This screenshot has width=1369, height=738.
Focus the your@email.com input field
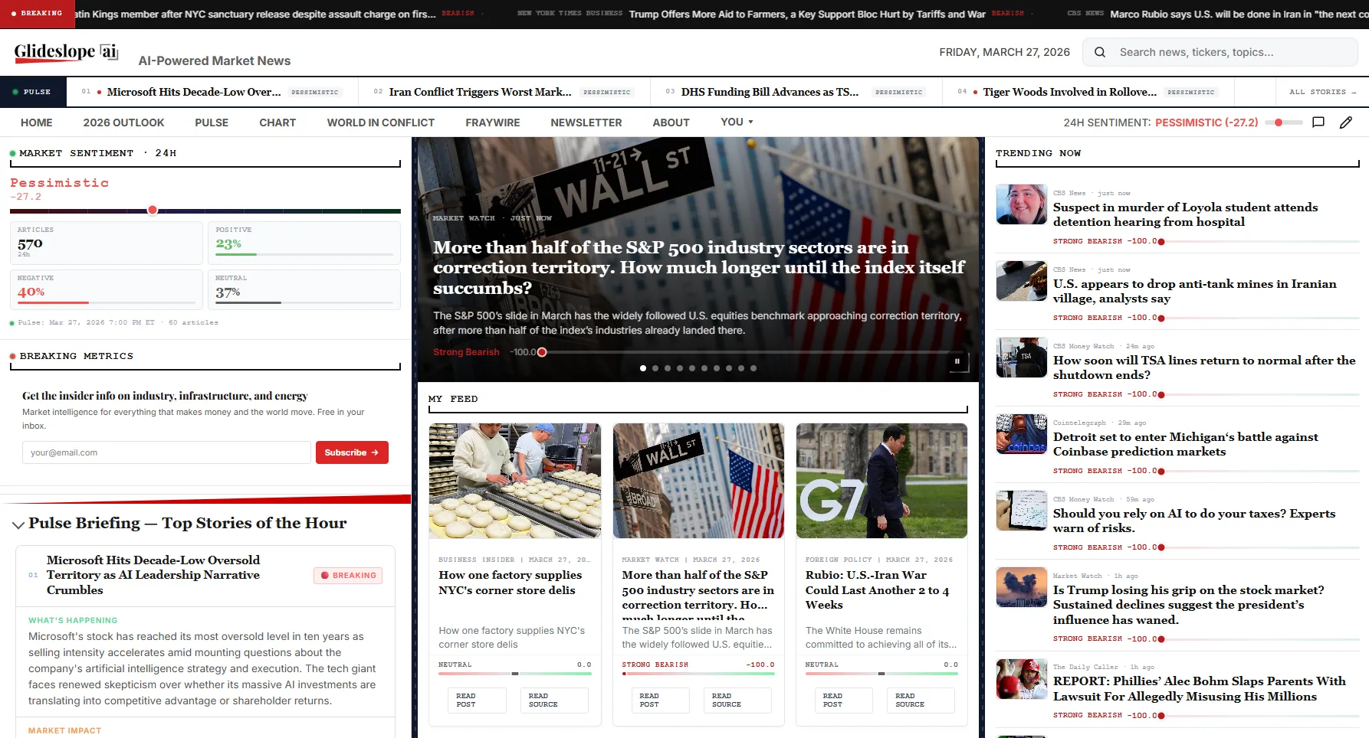pyautogui.click(x=166, y=452)
